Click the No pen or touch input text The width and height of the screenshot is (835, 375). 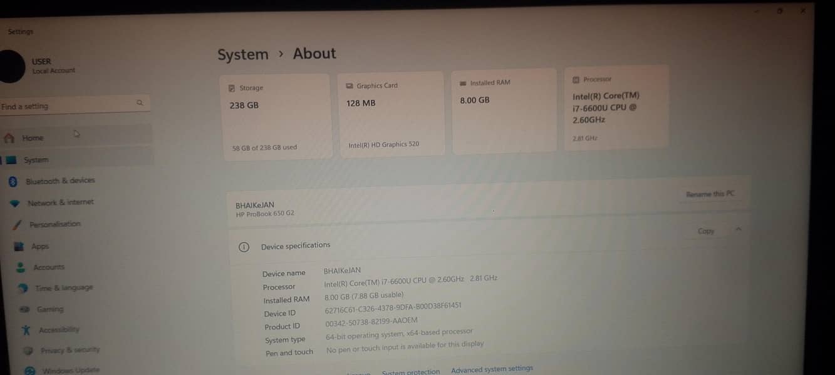pos(405,347)
